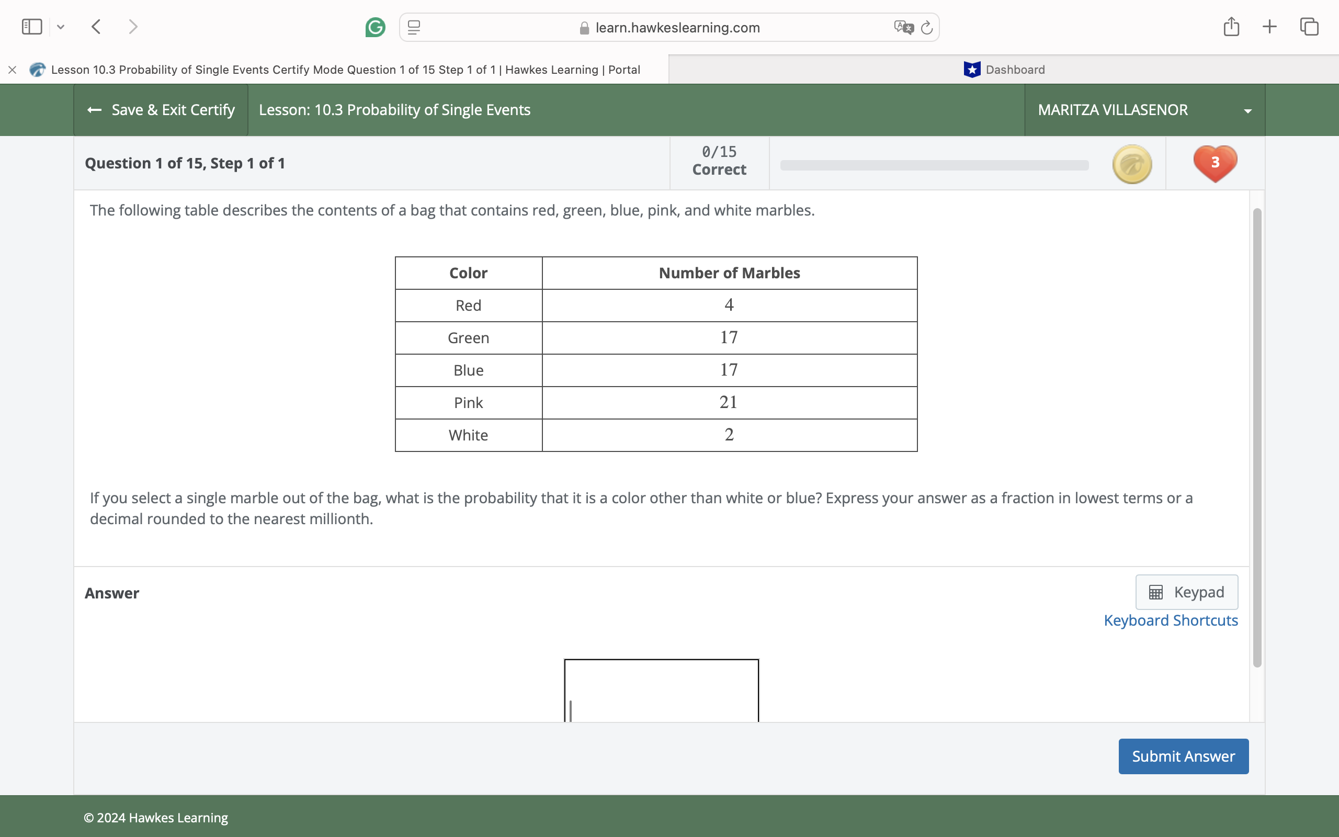Click Save & Exit Certify
This screenshot has width=1339, height=837.
coord(161,110)
